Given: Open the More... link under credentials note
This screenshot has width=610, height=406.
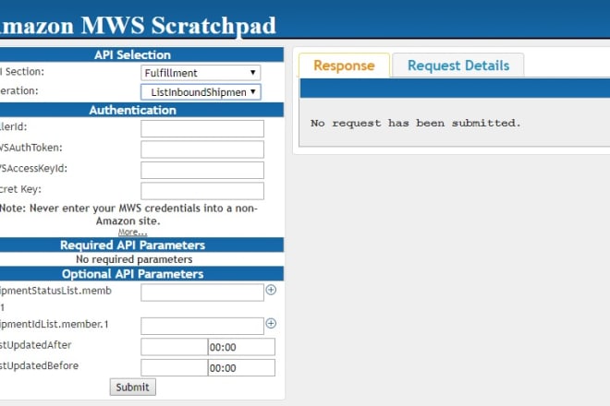Looking at the screenshot, I should pos(133,233).
